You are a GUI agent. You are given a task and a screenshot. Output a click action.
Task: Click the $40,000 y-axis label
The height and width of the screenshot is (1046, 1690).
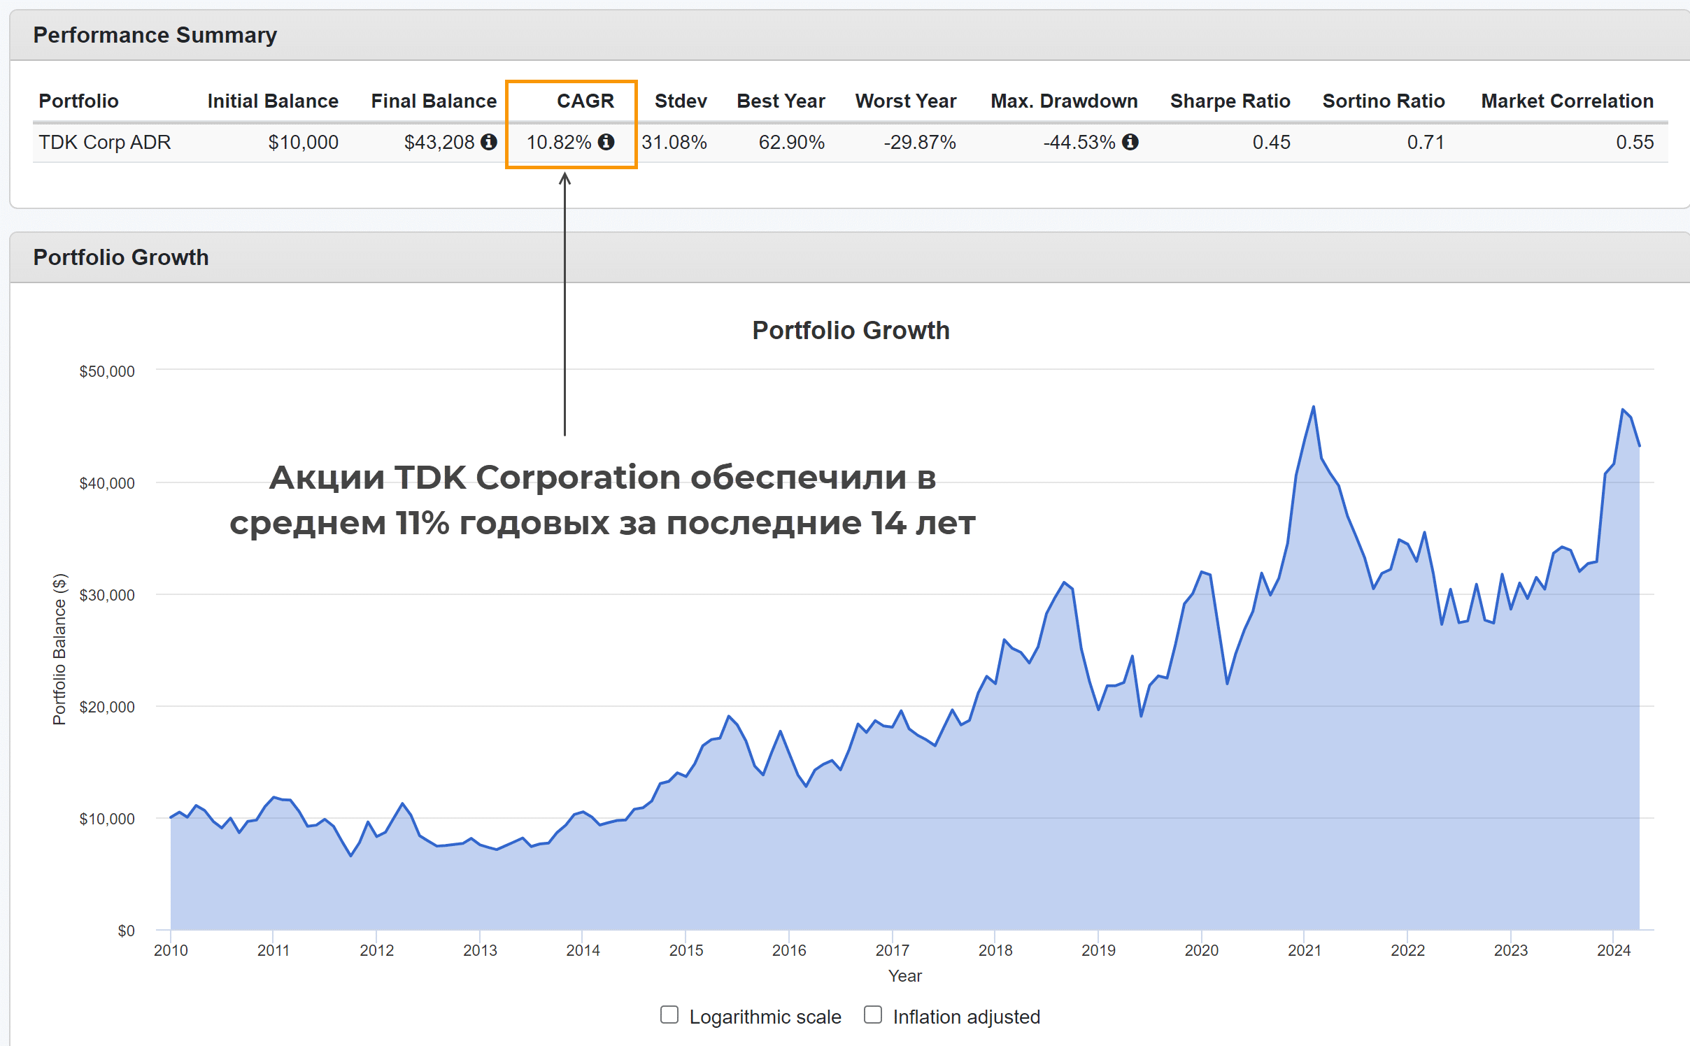106,483
